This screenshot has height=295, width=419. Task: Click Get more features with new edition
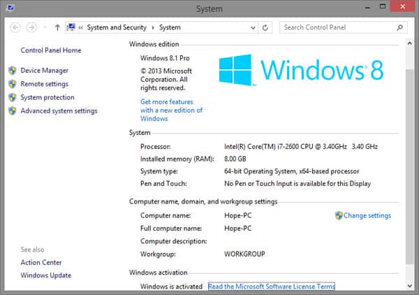pyautogui.click(x=171, y=110)
